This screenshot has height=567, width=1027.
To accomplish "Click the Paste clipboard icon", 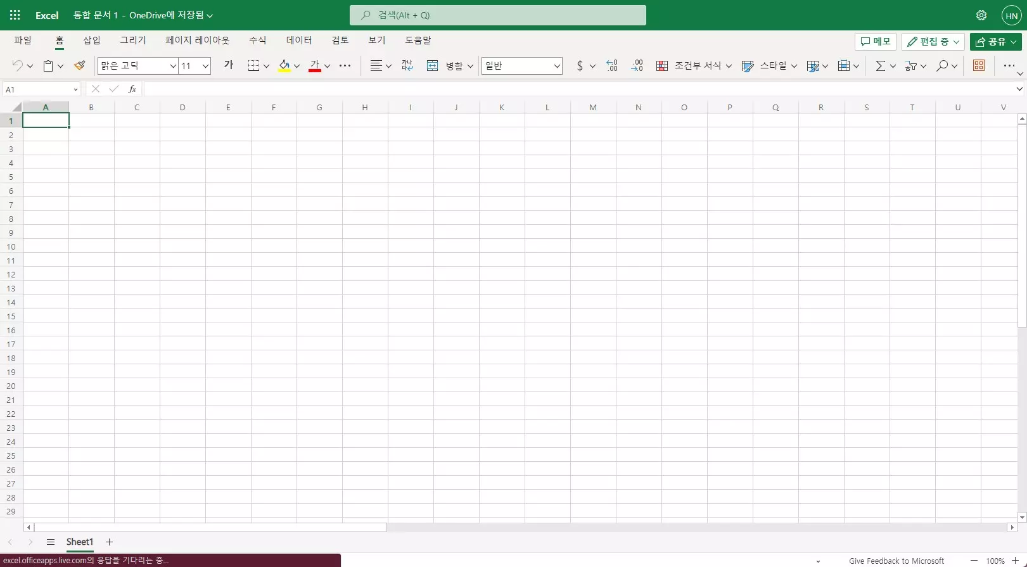I will coord(48,65).
